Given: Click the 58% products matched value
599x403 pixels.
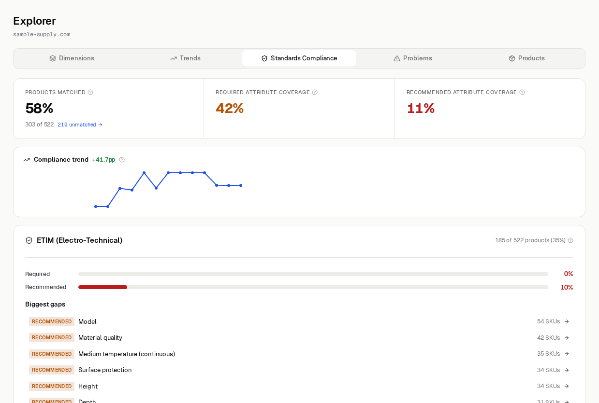Looking at the screenshot, I should (39, 109).
